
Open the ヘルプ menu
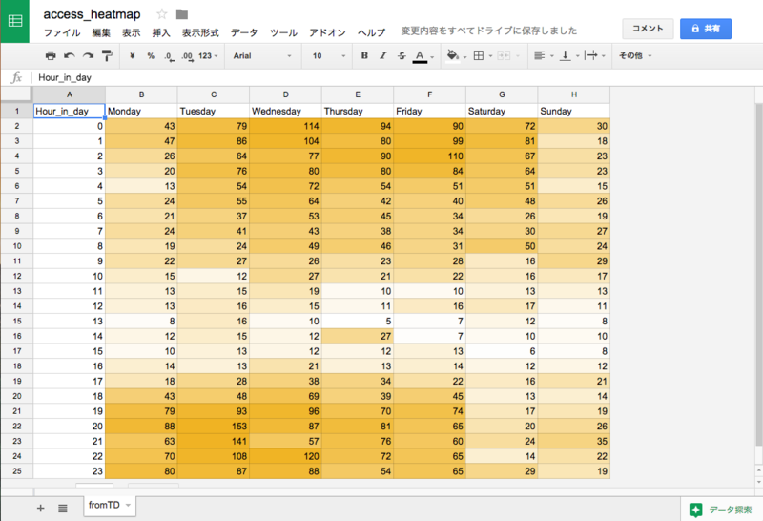click(x=371, y=32)
